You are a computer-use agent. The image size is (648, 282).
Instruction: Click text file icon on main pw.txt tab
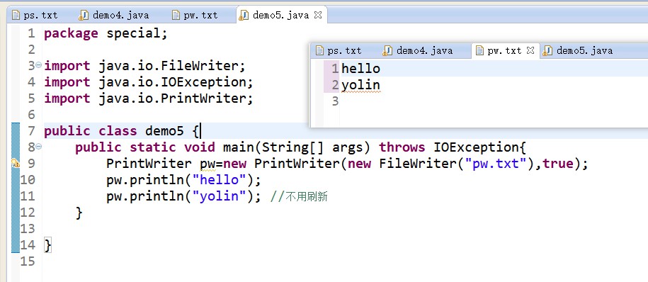point(176,16)
